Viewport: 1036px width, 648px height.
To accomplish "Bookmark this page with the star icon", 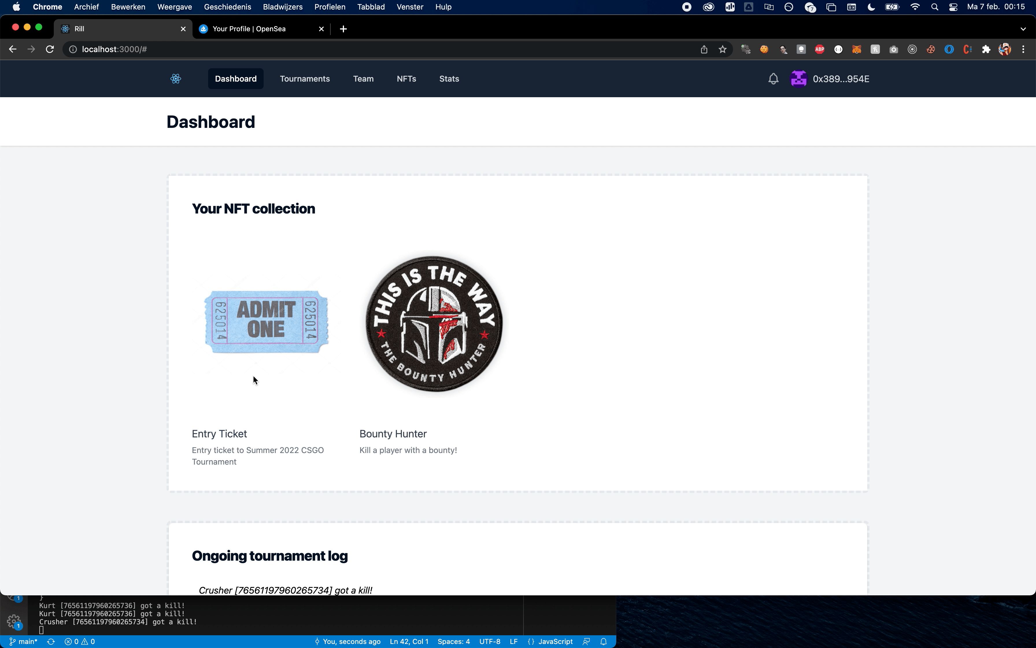I will pyautogui.click(x=723, y=49).
